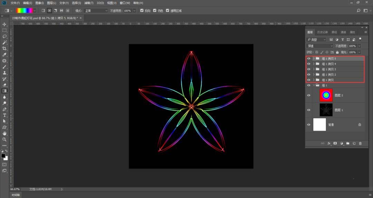The height and width of the screenshot is (198, 373).
Task: Open the 滤镜(T) menu
Action: 89,3
